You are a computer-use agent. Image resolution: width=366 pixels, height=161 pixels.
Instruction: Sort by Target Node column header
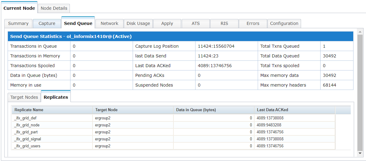133,110
